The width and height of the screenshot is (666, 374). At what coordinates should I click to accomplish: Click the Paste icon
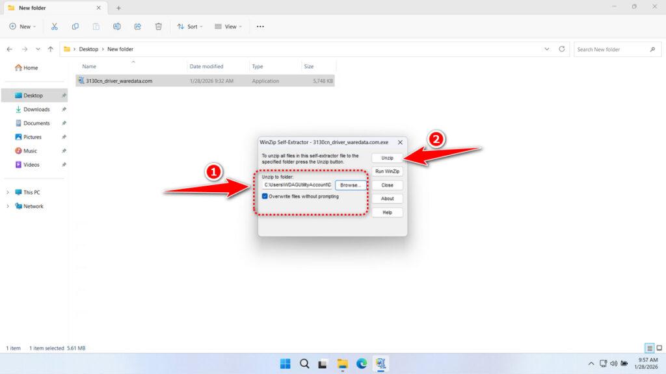point(96,26)
